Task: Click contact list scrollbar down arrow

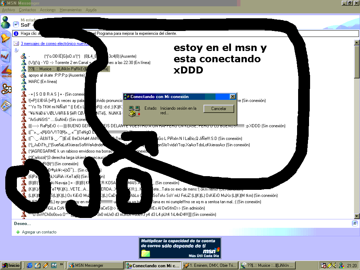Action: pos(356,216)
